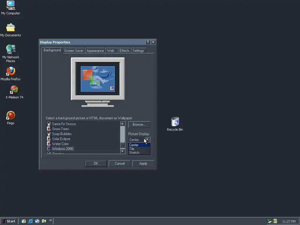Click the taskbar clock showing 11:27 PM

pyautogui.click(x=289, y=221)
